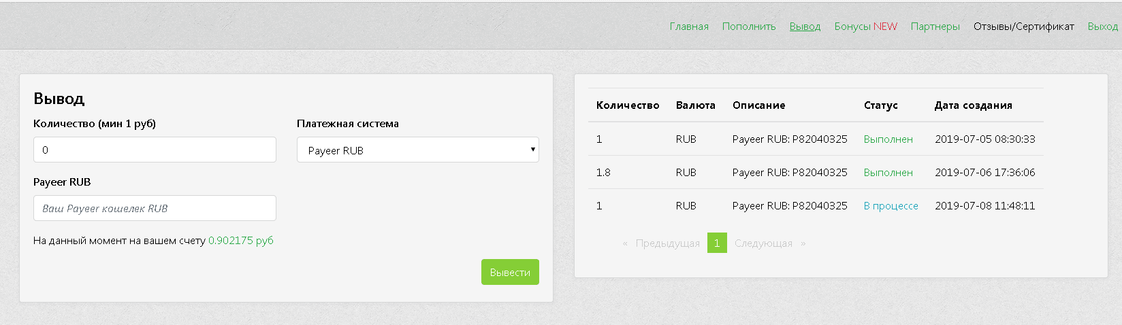Click the date 2019-07-05 08:30:33
This screenshot has width=1122, height=325.
(x=985, y=139)
